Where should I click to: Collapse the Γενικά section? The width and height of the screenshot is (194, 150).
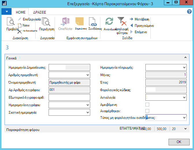[x=185, y=57]
